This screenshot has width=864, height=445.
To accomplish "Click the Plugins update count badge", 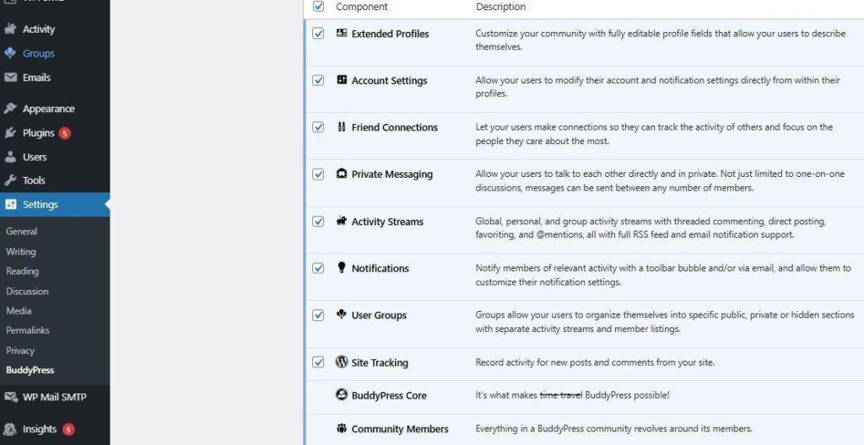I will tap(64, 132).
